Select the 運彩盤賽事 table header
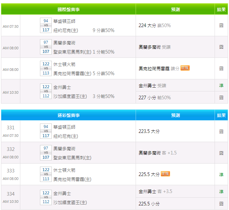 (x=68, y=115)
